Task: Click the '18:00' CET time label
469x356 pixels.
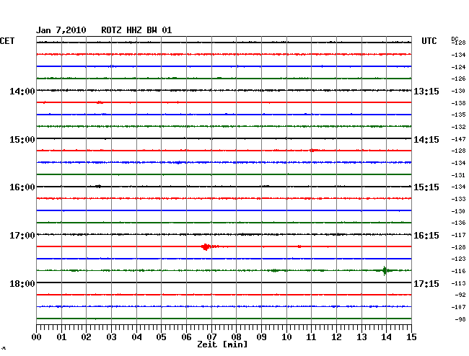Action: pyautogui.click(x=22, y=283)
